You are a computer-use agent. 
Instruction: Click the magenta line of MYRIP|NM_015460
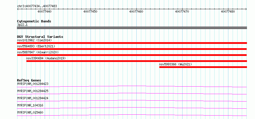(x=132, y=115)
